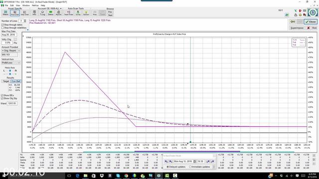Click the Superimpose button
This screenshot has height=179, width=319.
(x=297, y=28)
